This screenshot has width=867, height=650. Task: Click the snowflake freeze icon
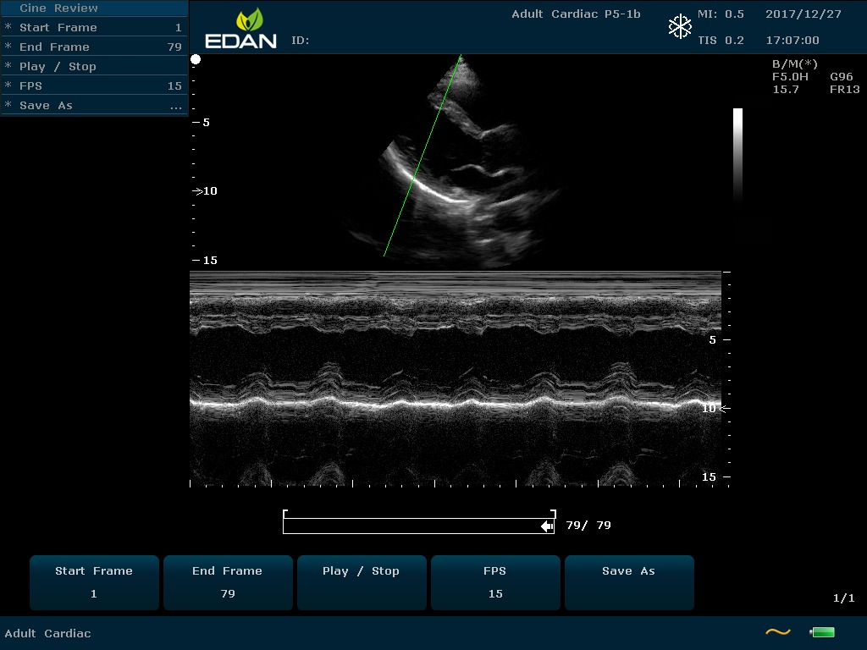tap(680, 27)
